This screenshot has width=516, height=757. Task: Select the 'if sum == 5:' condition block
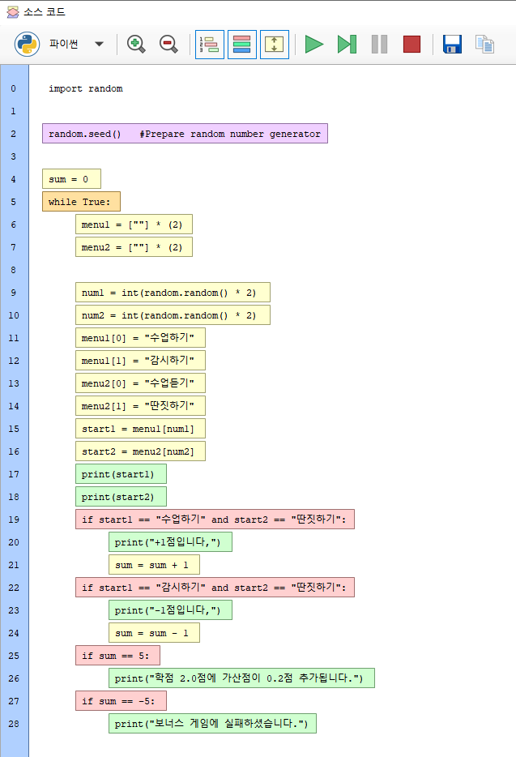pos(117,656)
